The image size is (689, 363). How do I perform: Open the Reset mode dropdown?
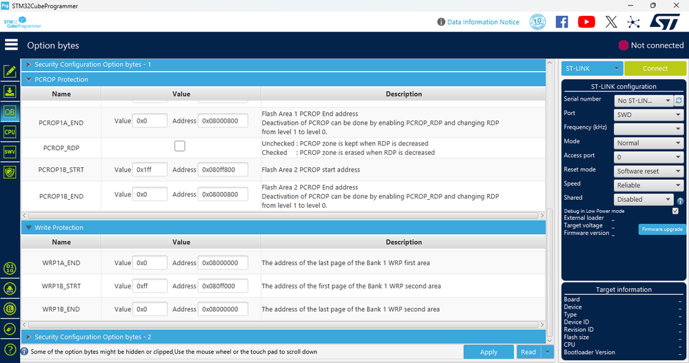click(648, 172)
